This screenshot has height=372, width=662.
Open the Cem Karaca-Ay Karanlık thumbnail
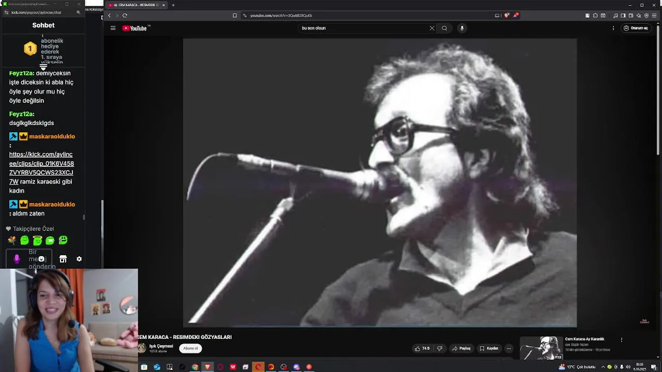(541, 348)
